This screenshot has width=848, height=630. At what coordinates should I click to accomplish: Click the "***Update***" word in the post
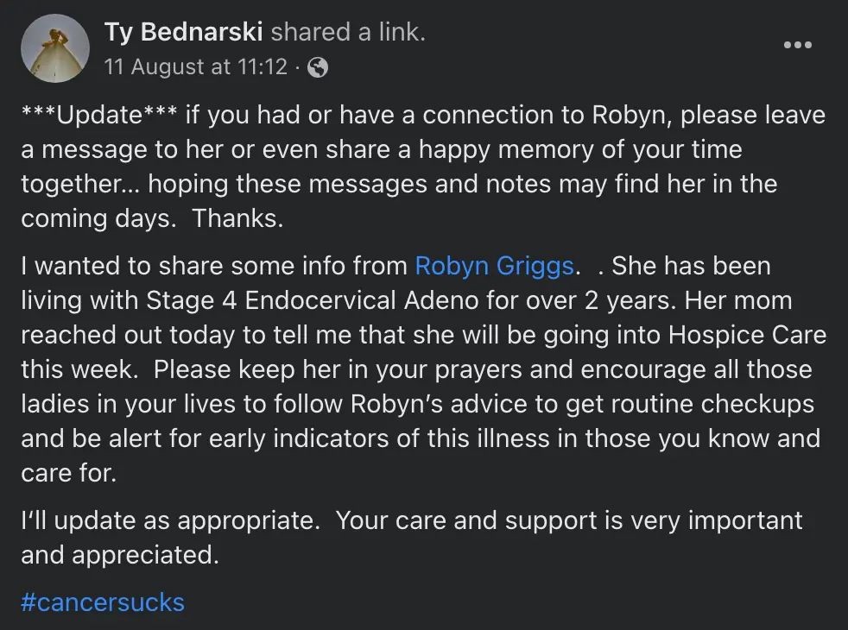pyautogui.click(x=99, y=115)
